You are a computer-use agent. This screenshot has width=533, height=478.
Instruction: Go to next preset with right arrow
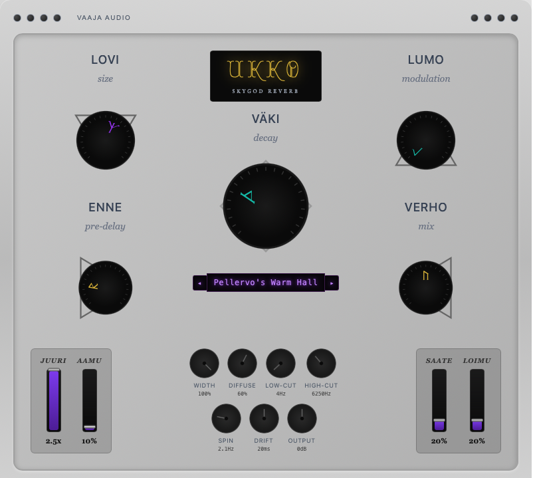[332, 283]
